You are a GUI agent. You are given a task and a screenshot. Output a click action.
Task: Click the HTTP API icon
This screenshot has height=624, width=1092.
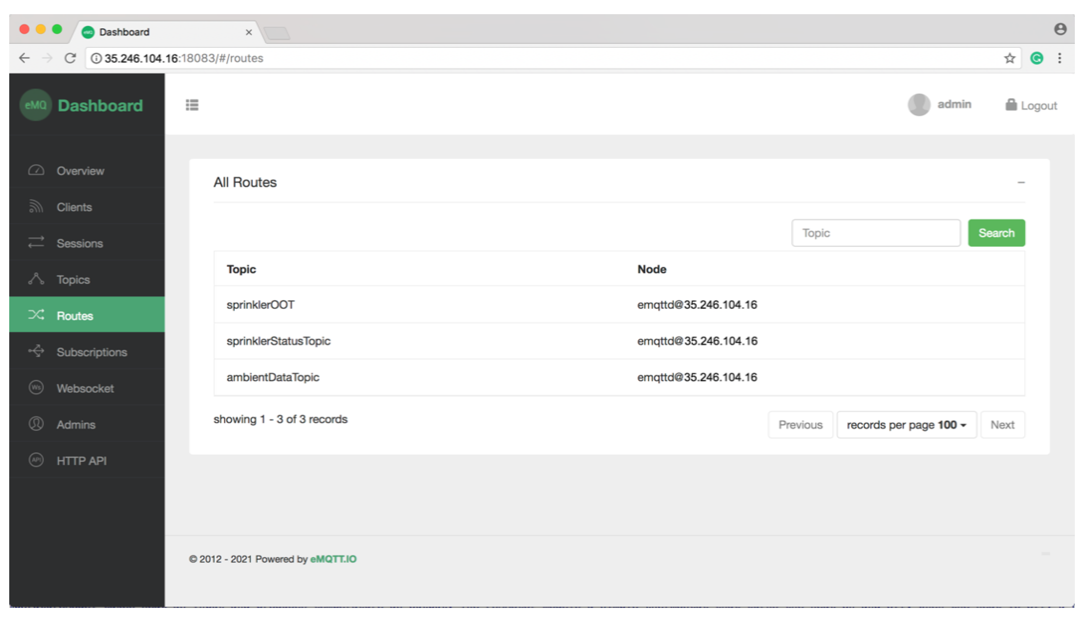(36, 460)
